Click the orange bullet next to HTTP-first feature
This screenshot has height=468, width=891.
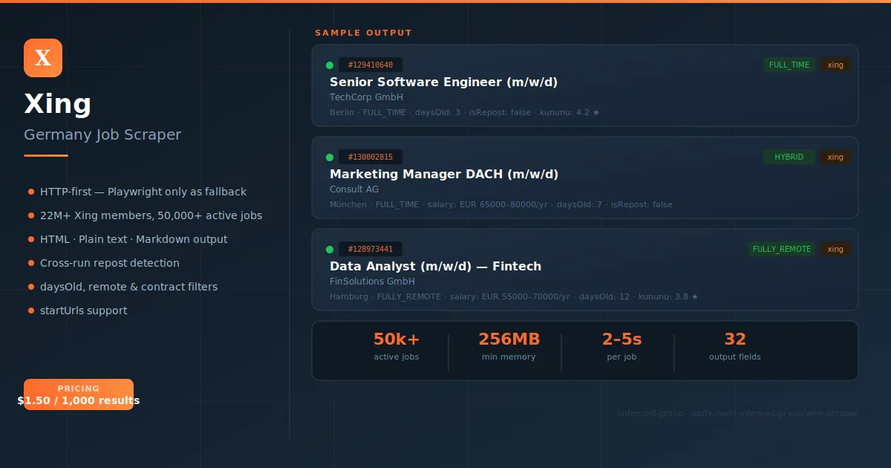point(31,192)
